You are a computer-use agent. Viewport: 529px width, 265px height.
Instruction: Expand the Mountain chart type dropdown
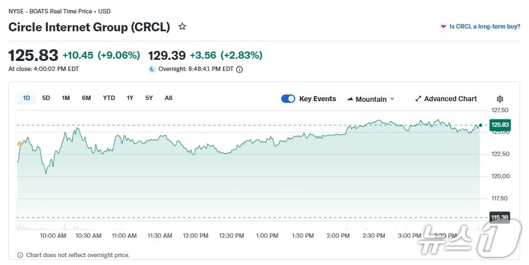pos(392,99)
